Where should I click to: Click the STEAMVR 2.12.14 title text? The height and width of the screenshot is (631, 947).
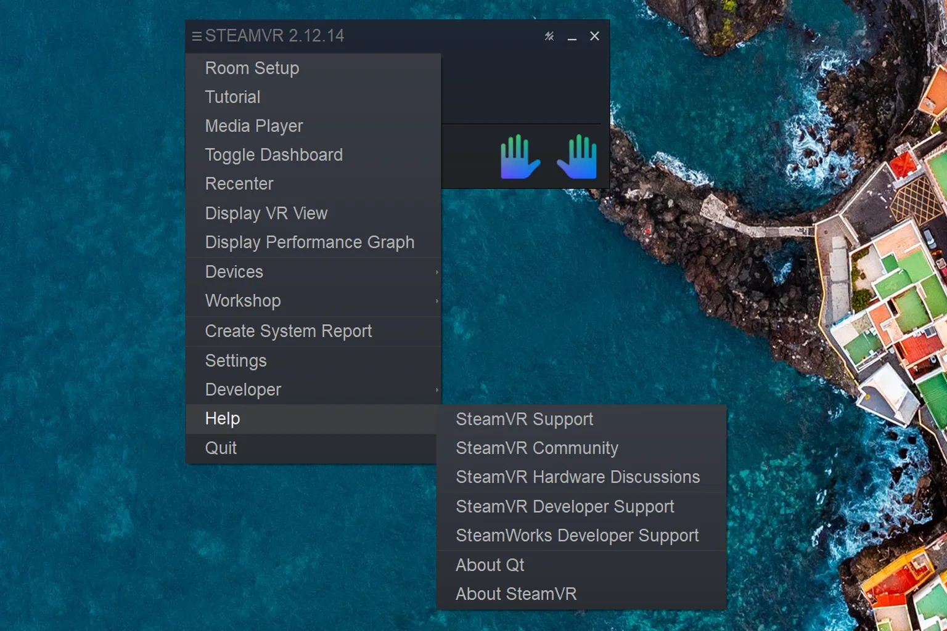click(x=274, y=36)
